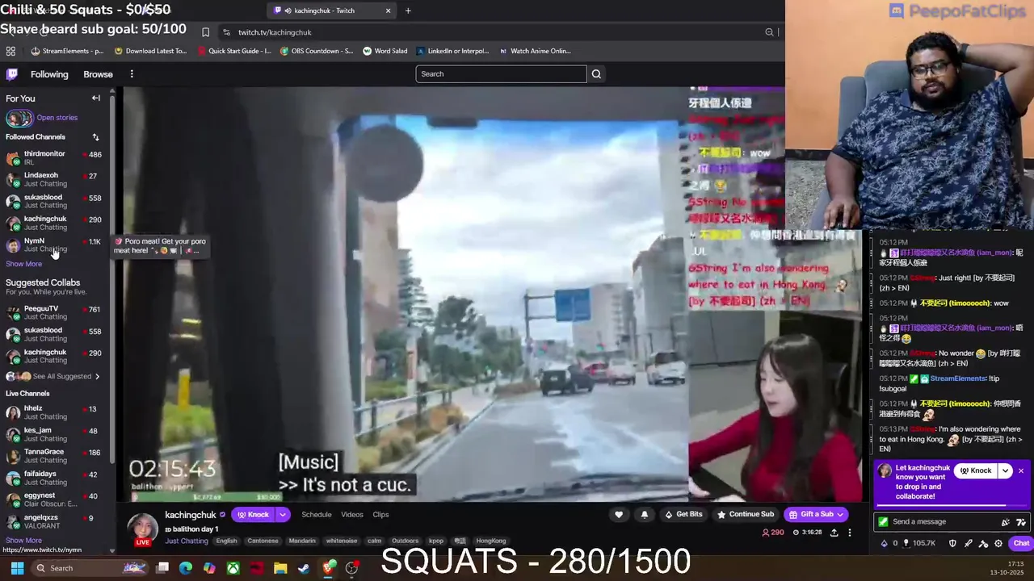Open File Explorer from taskbar
Image resolution: width=1034 pixels, height=581 pixels.
tap(280, 568)
